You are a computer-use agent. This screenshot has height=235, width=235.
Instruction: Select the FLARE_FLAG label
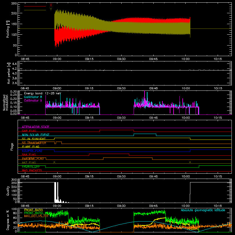click(31, 147)
